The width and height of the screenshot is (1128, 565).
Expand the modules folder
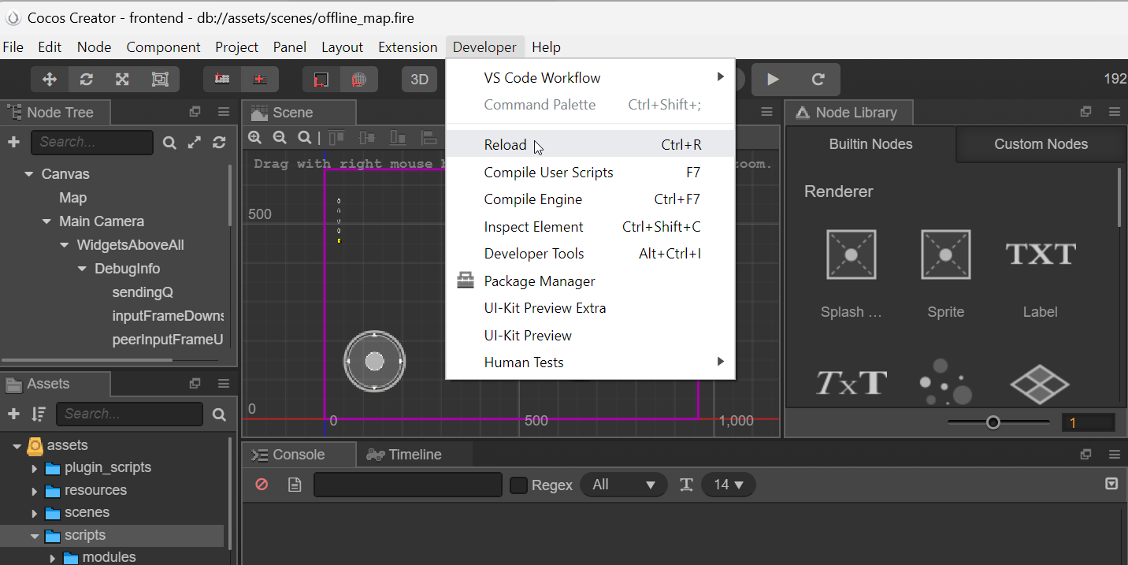pyautogui.click(x=53, y=558)
